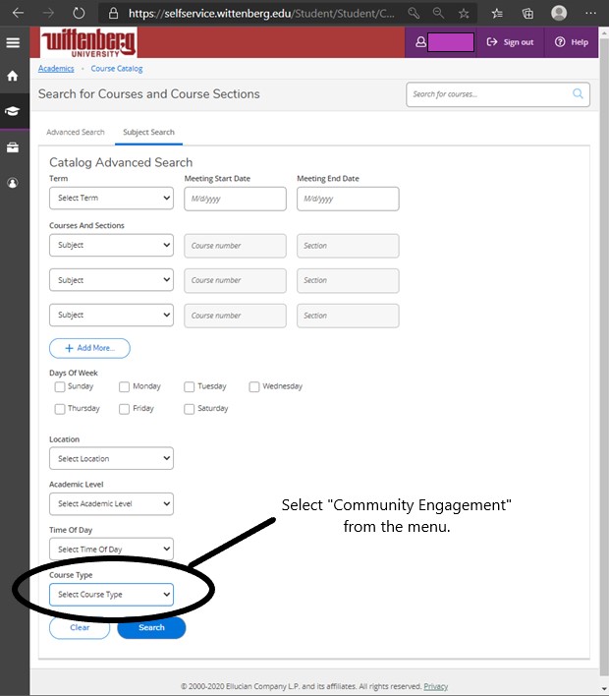Viewport: 609px width, 696px height.
Task: Click the user account icon in header
Action: pos(420,42)
